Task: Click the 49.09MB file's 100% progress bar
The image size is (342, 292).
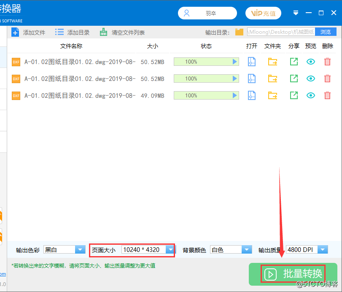Action: [x=206, y=95]
